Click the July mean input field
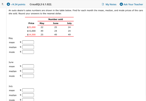 [28, 90]
